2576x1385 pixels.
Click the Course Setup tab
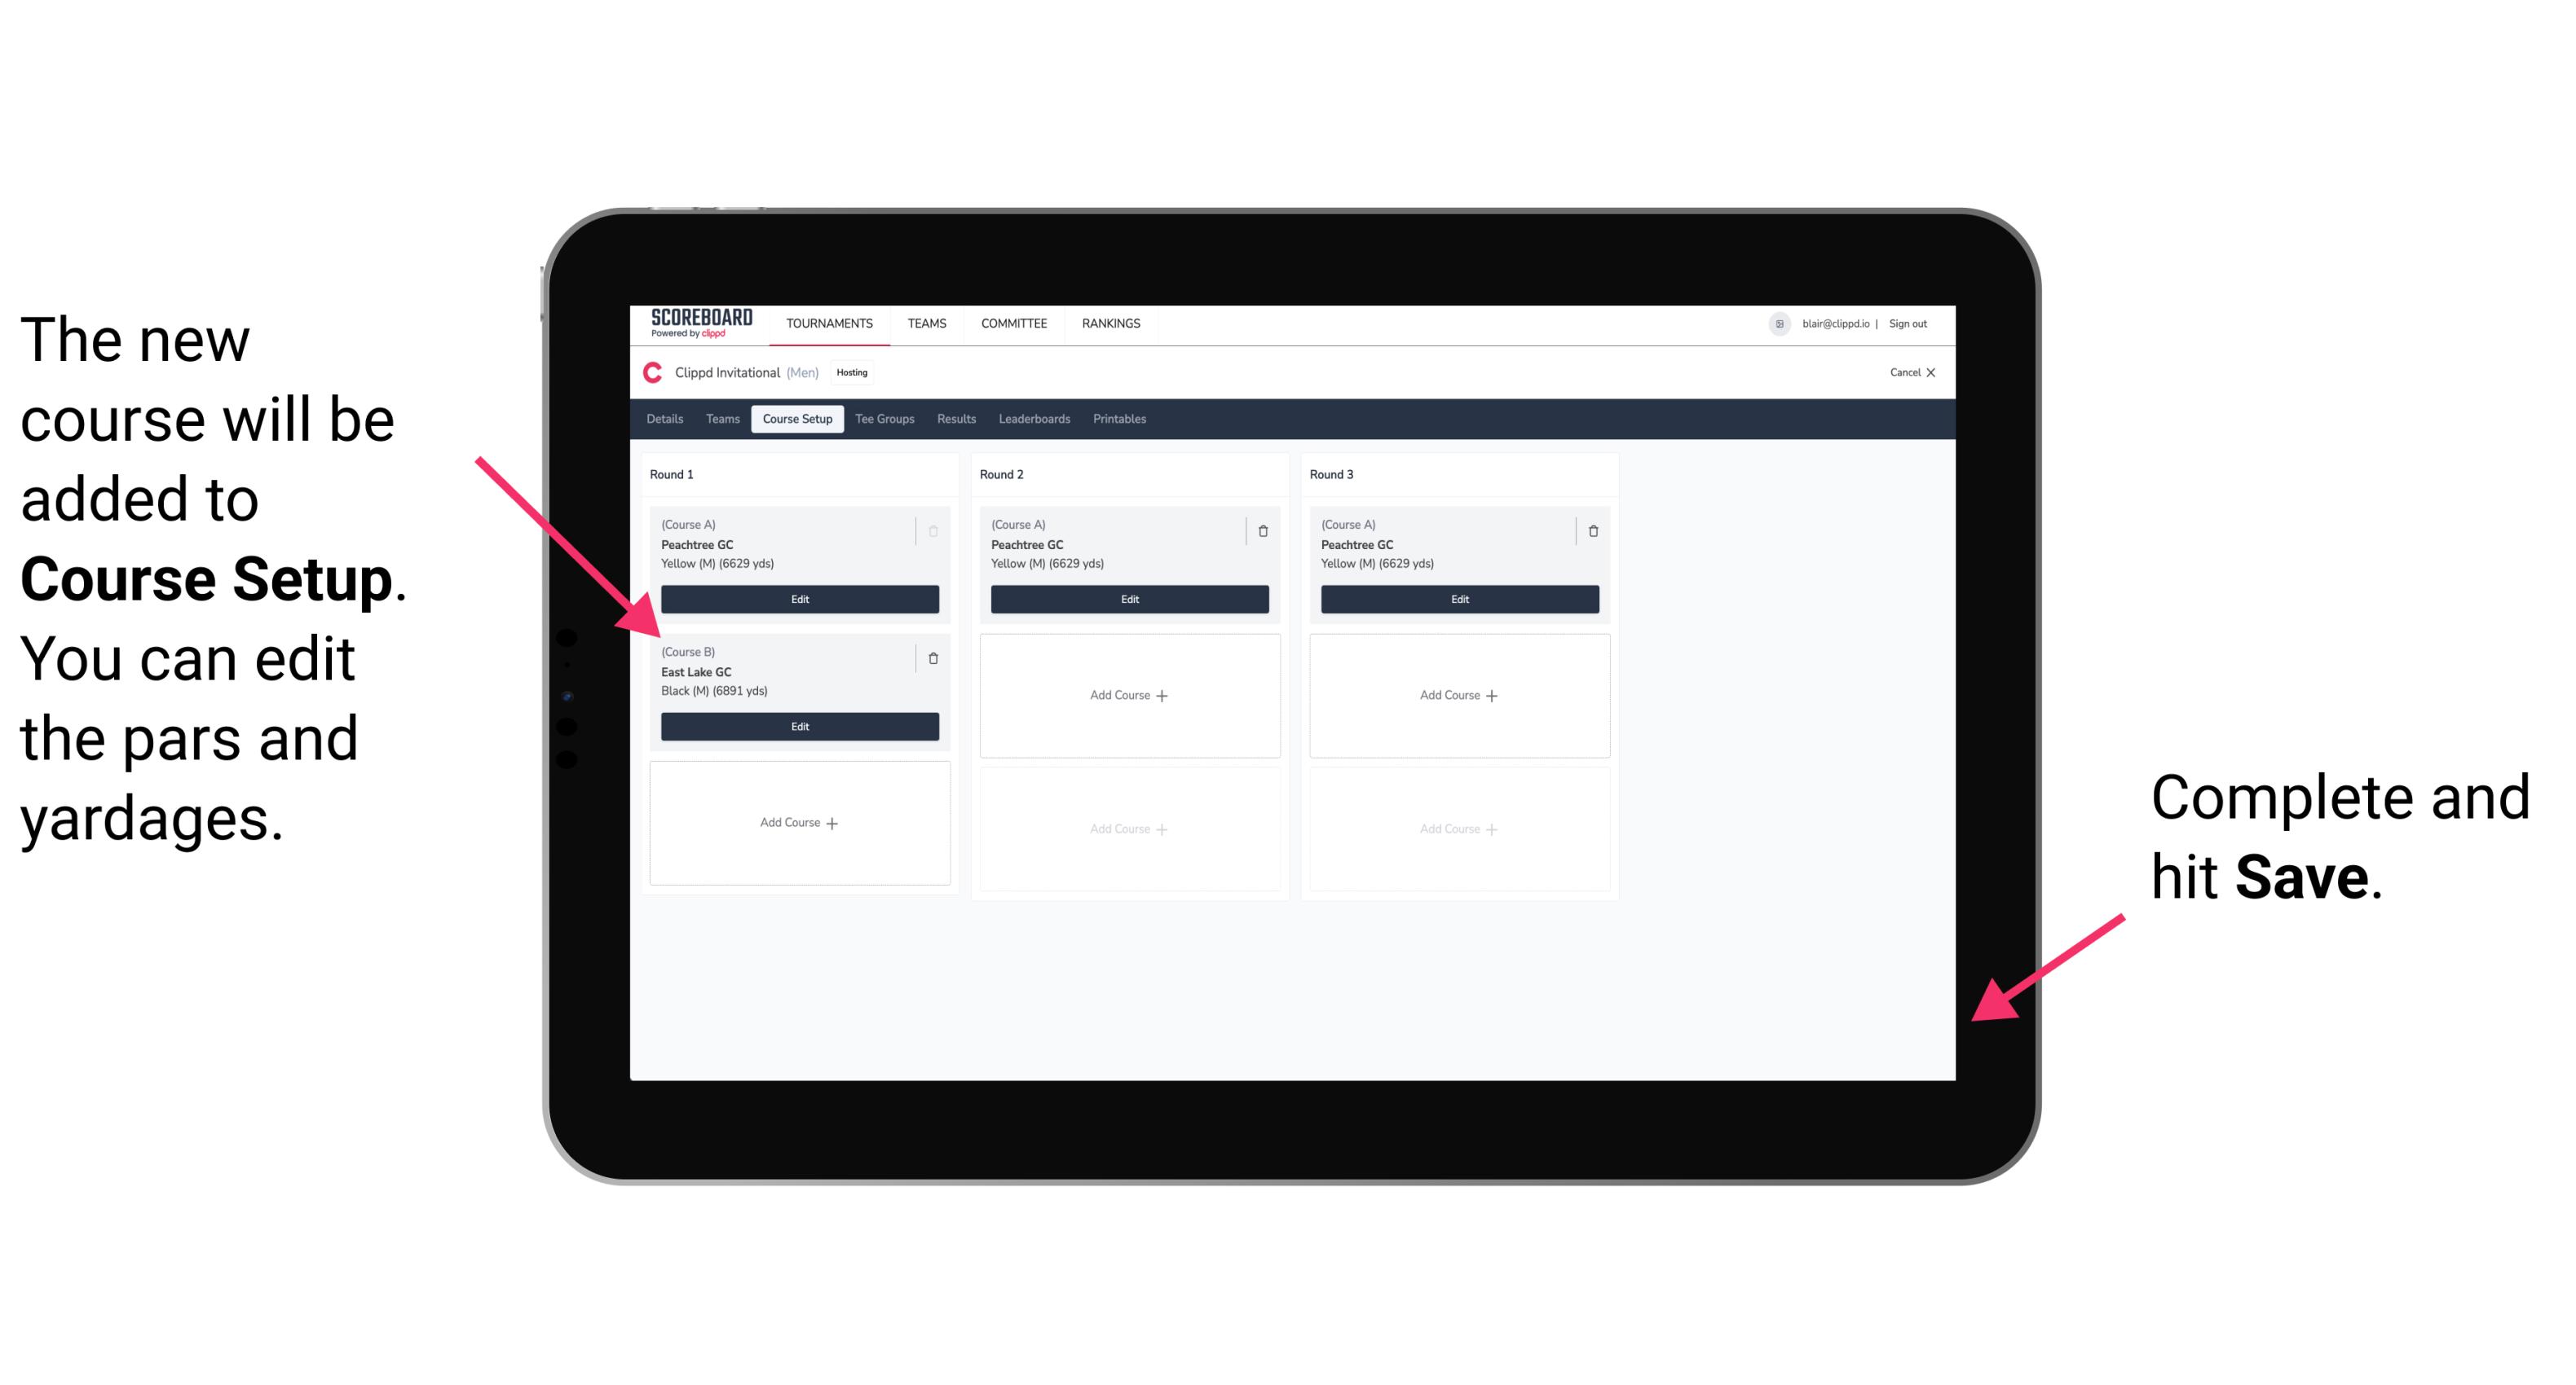pos(796,418)
